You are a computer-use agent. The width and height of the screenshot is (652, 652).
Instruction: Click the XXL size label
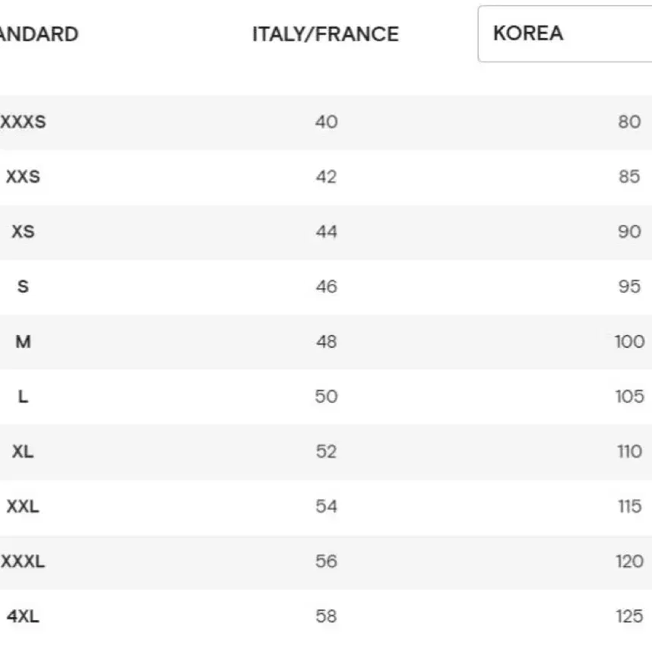point(23,506)
